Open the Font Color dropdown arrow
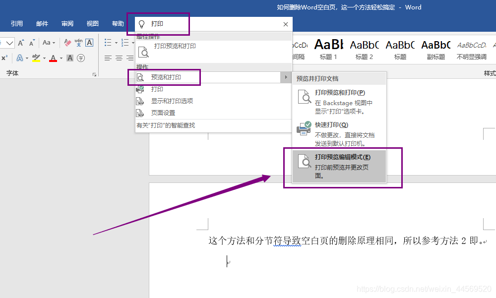Screen dimensions: 496x298 61,58
